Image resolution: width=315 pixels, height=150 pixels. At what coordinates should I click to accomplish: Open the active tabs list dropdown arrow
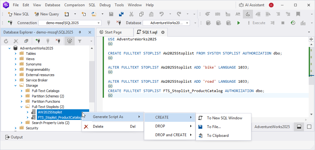point(309,32)
